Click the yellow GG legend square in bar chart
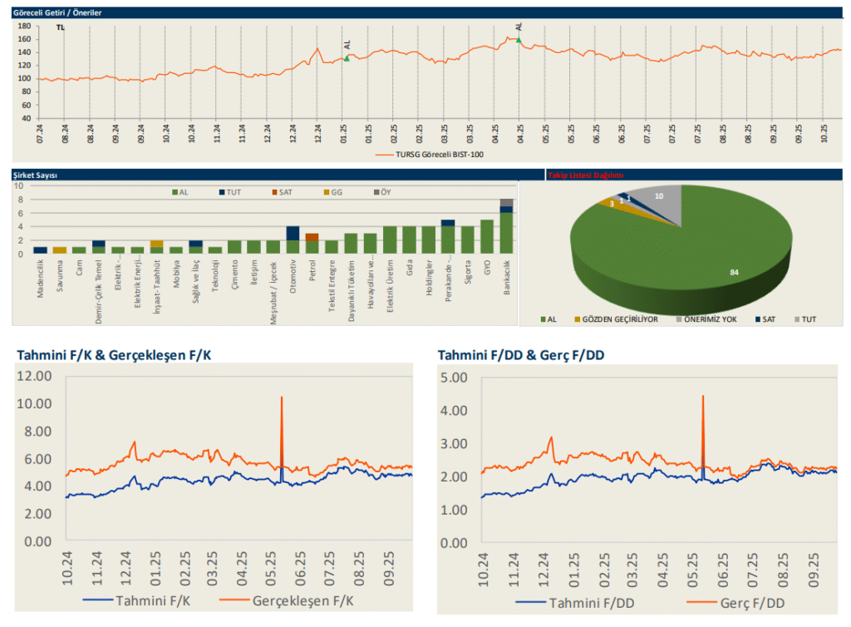 (x=324, y=192)
